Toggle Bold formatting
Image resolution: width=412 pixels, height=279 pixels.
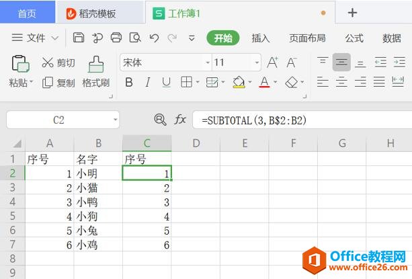tap(129, 82)
